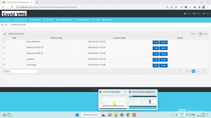This screenshot has height=118, width=211.
Task: Open browser zoom magnifier icon
Action: tap(167, 7)
